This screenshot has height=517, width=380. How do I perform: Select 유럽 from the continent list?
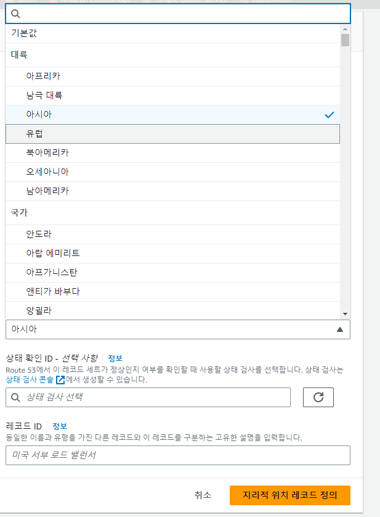point(35,134)
